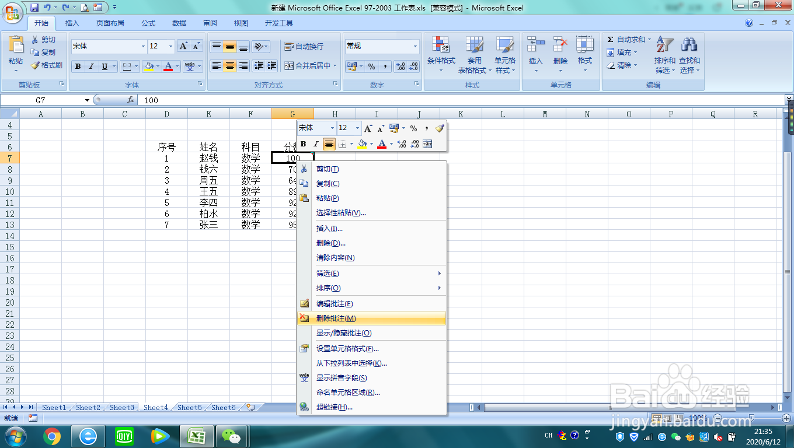This screenshot has height=448, width=794.
Task: Click the Insert Worksheet tab icon
Action: tap(250, 408)
